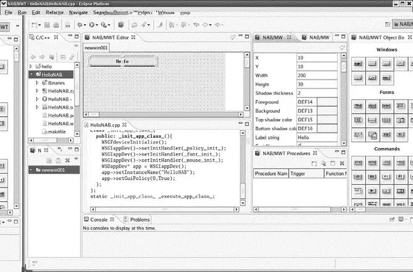This screenshot has height=272, width=413.
Task: Expand the newwin001 node in N view
Action: pyautogui.click(x=30, y=170)
